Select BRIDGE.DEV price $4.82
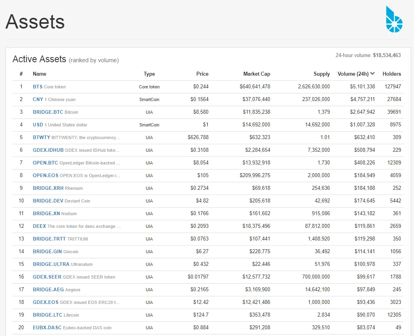The height and width of the screenshot is (336, 414). tap(202, 201)
